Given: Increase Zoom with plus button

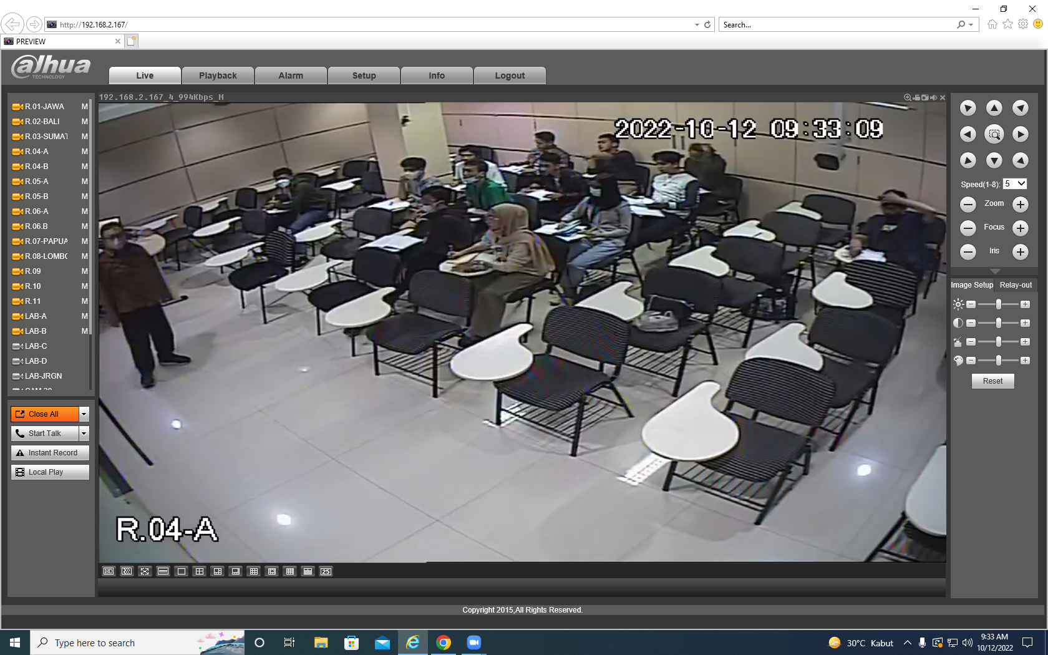Looking at the screenshot, I should [1020, 204].
